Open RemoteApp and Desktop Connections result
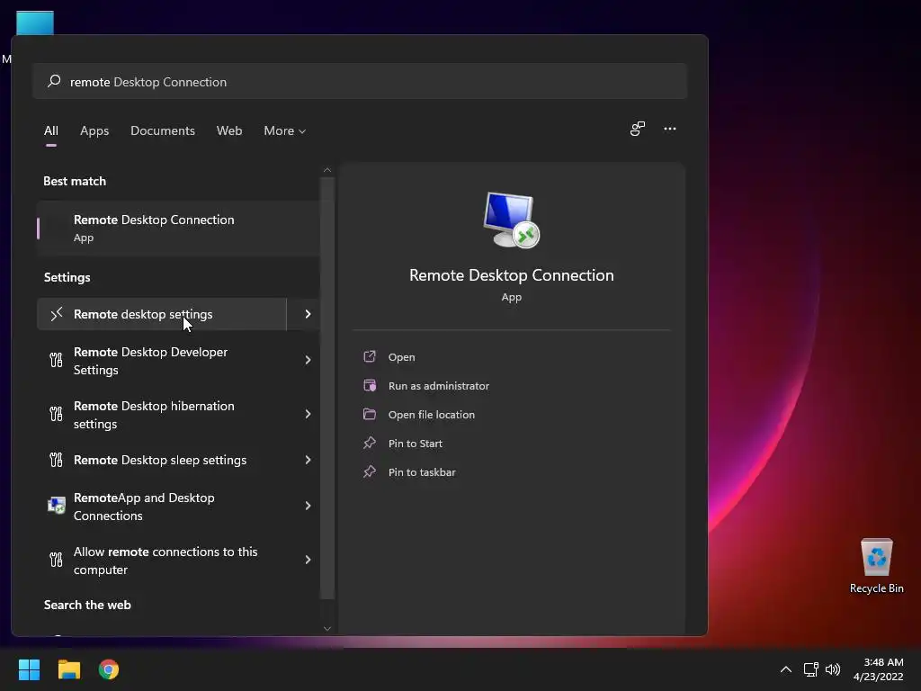The height and width of the screenshot is (691, 921). (162, 507)
